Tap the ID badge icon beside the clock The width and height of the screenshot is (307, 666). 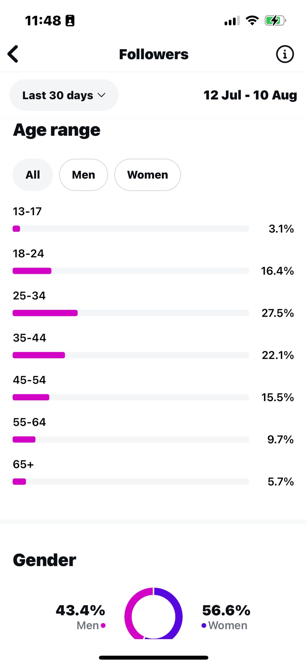70,20
